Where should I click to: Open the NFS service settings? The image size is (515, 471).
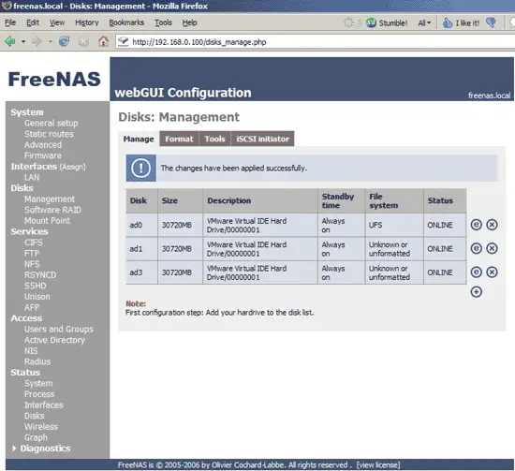tap(32, 264)
